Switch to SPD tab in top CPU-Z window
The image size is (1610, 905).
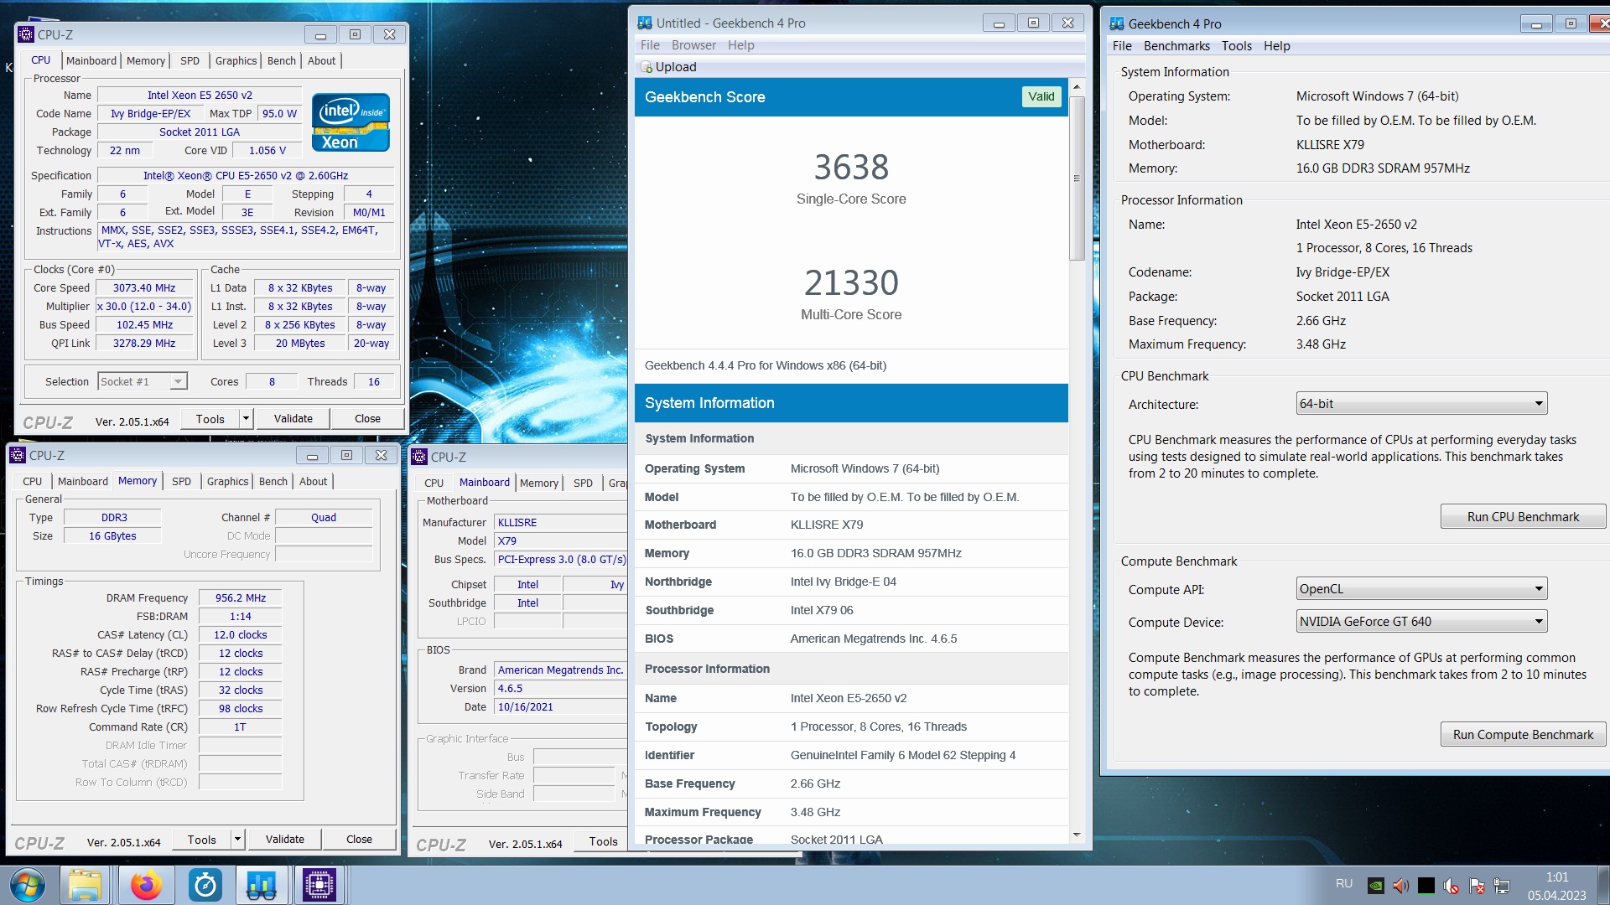tap(190, 60)
